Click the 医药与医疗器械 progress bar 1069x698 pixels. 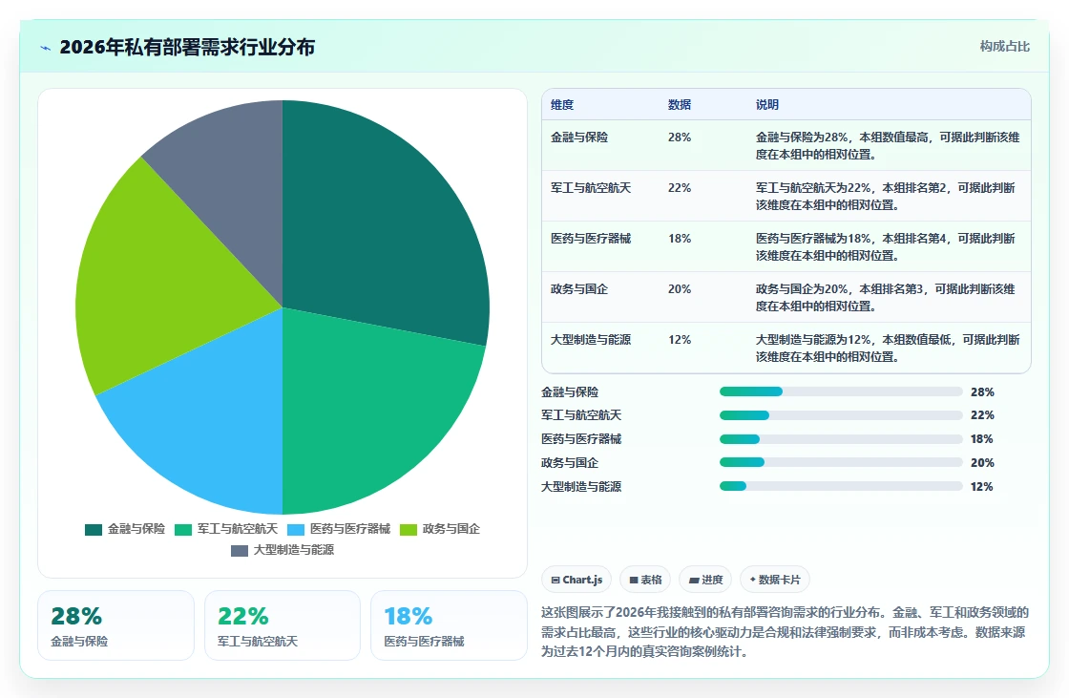pos(841,439)
